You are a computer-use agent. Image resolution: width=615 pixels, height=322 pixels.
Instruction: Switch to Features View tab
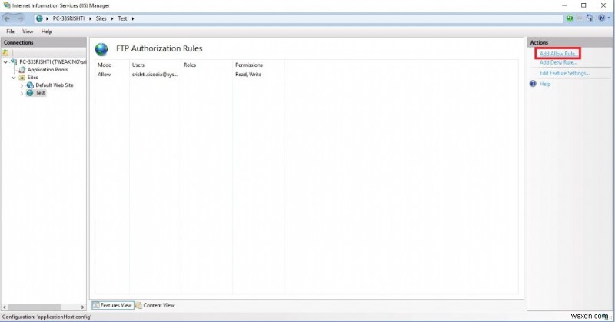113,305
